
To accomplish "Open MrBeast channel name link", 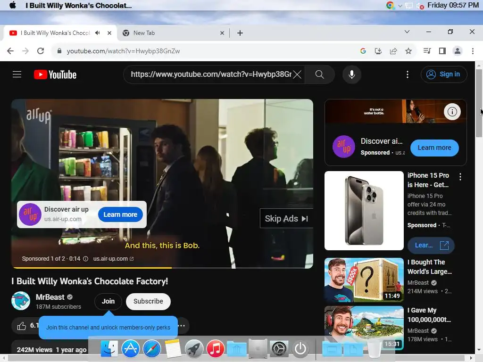I will point(50,297).
